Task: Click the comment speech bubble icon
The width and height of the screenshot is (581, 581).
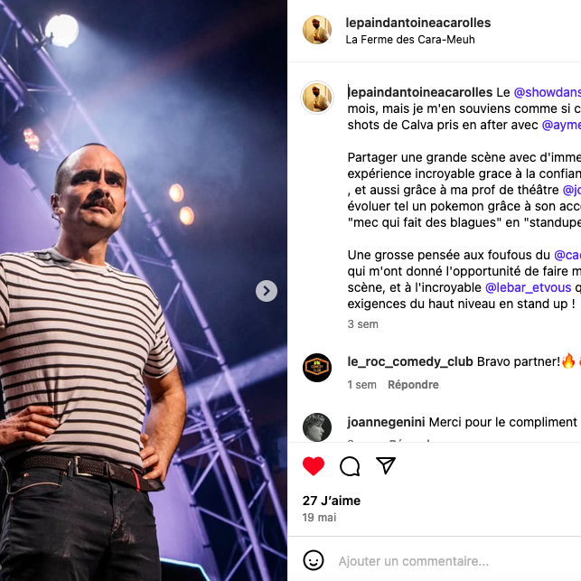Action: (x=350, y=465)
